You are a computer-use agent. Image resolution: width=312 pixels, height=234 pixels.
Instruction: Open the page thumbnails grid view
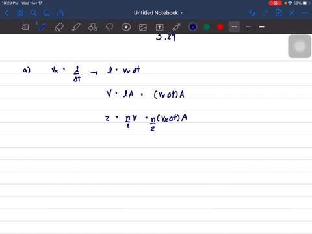coord(20,13)
